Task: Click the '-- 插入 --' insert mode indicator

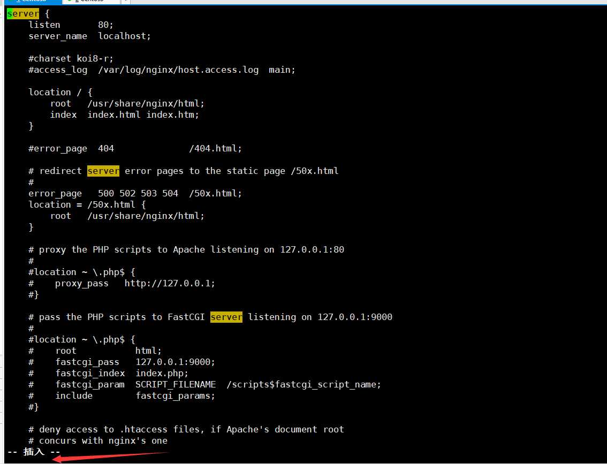Action: coord(34,452)
